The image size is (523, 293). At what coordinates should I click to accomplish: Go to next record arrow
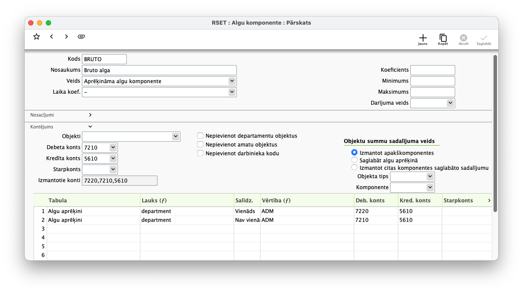tap(66, 37)
